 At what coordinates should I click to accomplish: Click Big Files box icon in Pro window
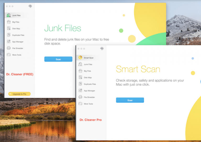80,71
